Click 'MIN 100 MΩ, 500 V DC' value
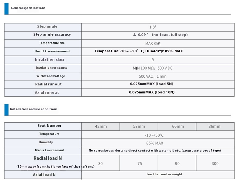The height and width of the screenshot is (183, 240). tap(153, 68)
